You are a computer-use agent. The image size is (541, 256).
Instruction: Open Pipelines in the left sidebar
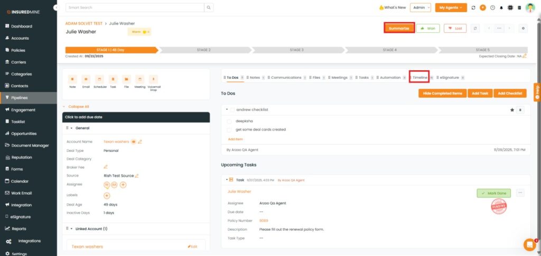[20, 98]
